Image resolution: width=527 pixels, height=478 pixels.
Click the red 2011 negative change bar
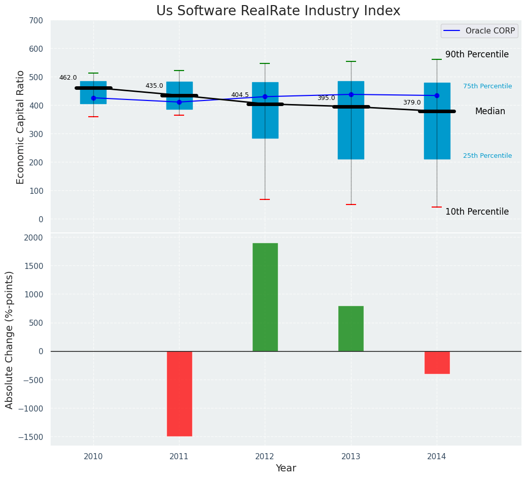pyautogui.click(x=179, y=393)
